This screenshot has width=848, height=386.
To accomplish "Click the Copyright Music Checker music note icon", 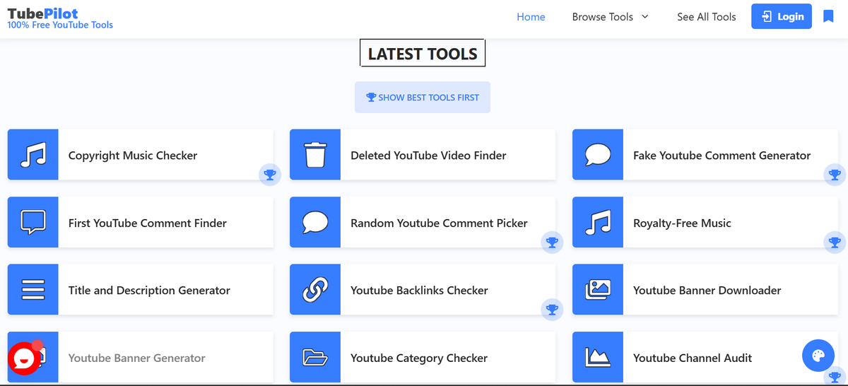I will pyautogui.click(x=33, y=155).
